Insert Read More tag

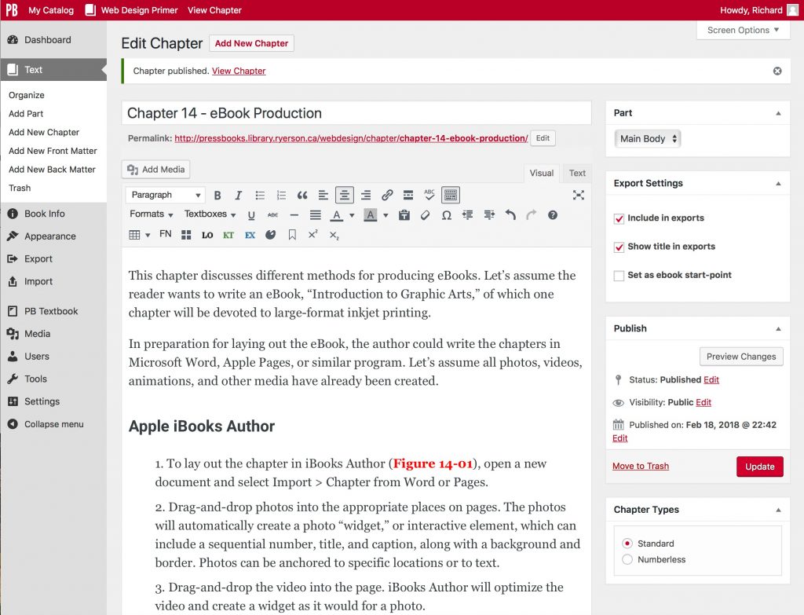[x=408, y=196]
